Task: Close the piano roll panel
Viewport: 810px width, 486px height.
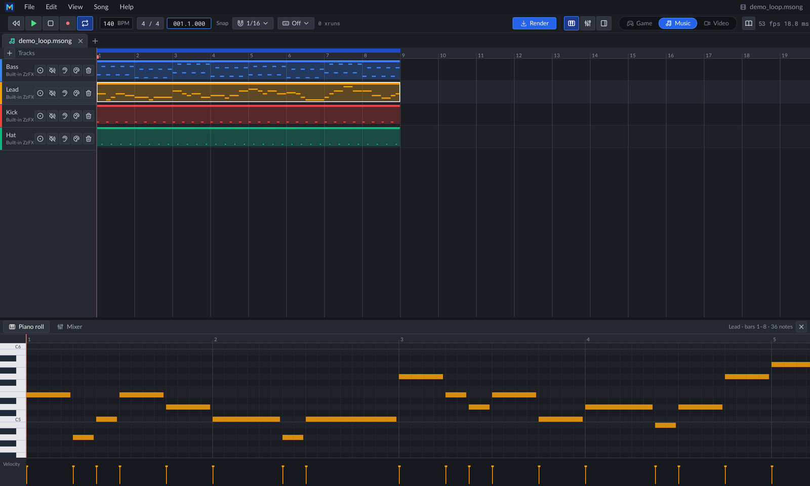Action: (x=801, y=327)
